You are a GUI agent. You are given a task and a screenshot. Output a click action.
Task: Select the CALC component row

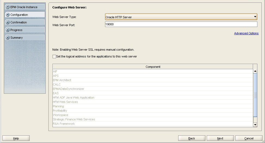153,84
